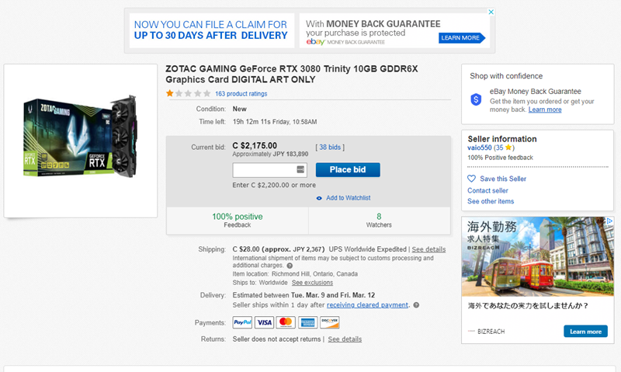The image size is (621, 372).
Task: Click the ZOTAC graphics card product image
Action: pos(81,136)
